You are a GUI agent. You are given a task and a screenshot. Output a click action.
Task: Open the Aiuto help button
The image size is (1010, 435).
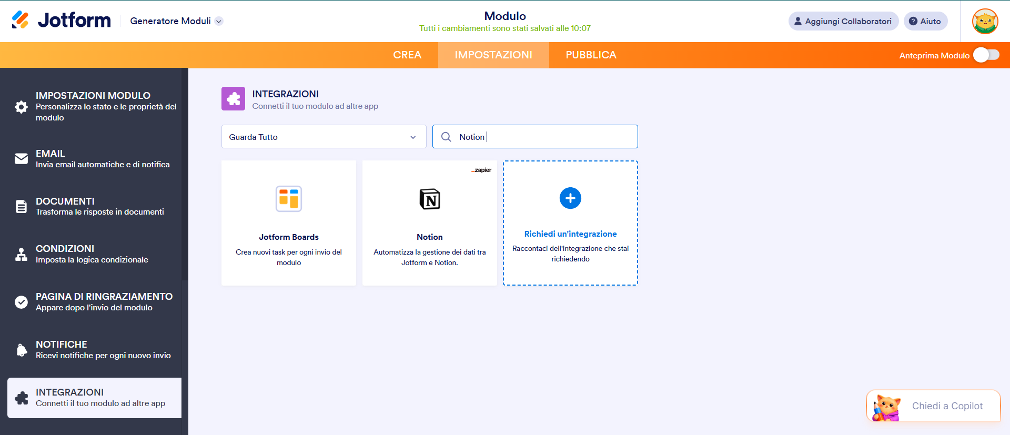(925, 21)
